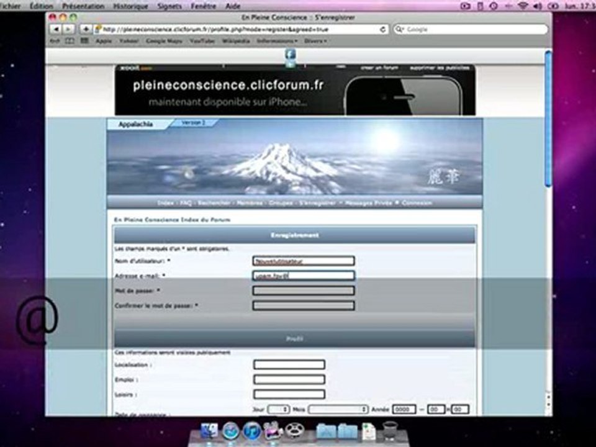Click the S'enregistrer navigation link
Image resolution: width=596 pixels, height=447 pixels.
point(317,203)
